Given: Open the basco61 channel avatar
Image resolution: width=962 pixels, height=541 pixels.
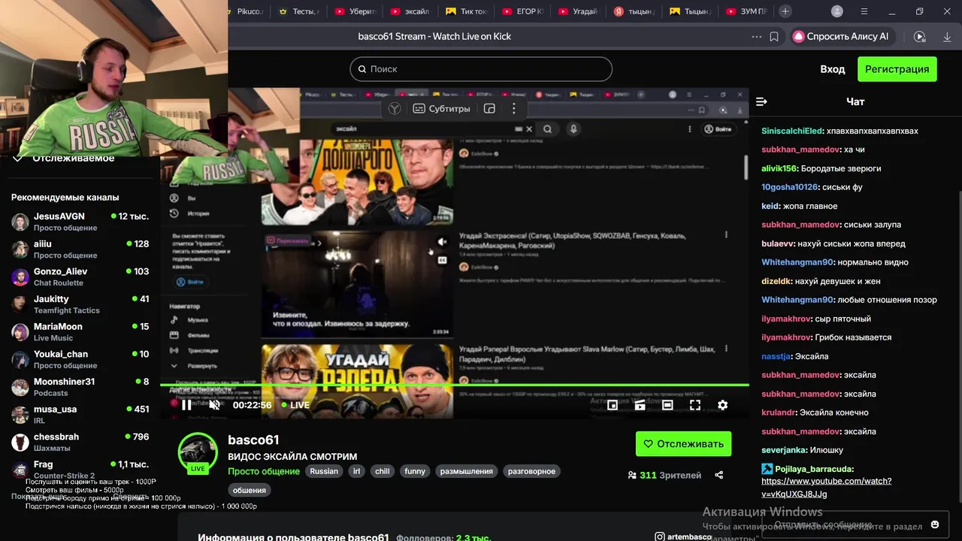Looking at the screenshot, I should (198, 452).
